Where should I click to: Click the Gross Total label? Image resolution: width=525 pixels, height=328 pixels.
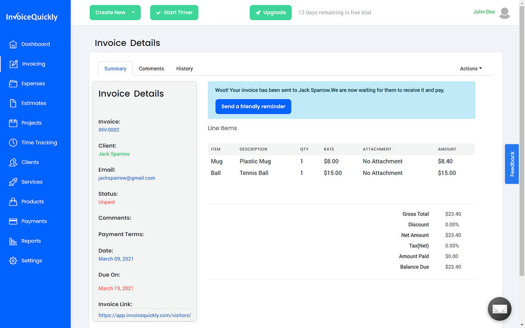point(416,214)
